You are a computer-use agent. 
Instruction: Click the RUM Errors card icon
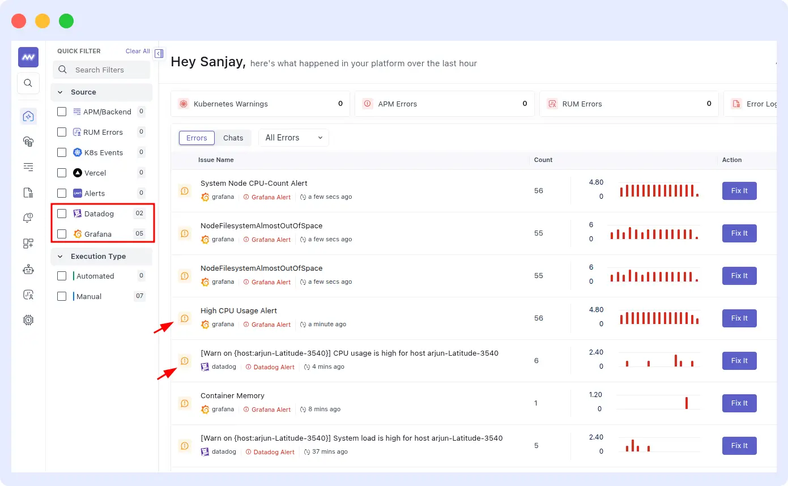click(x=552, y=104)
